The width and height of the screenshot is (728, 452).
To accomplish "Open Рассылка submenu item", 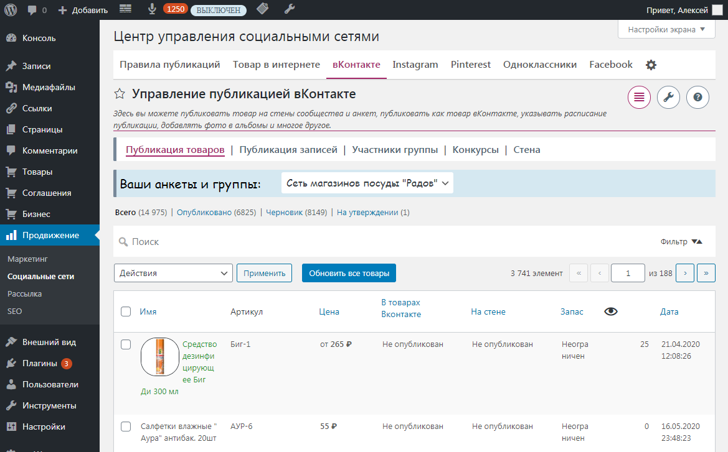I will point(25,294).
